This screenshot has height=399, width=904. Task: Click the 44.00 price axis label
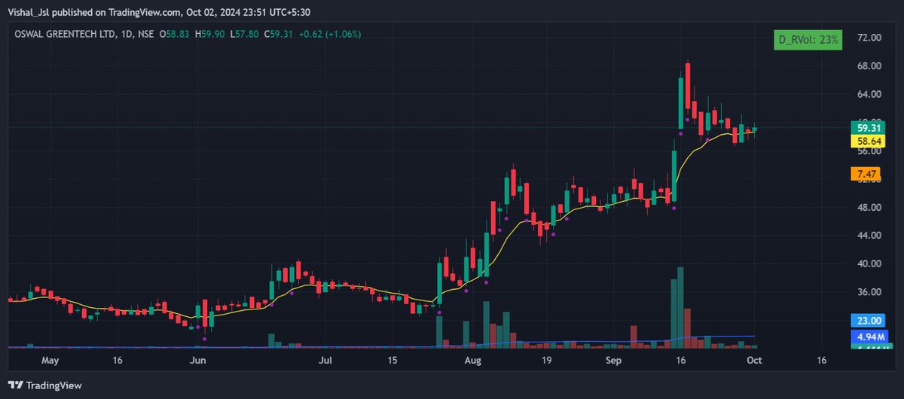point(869,236)
